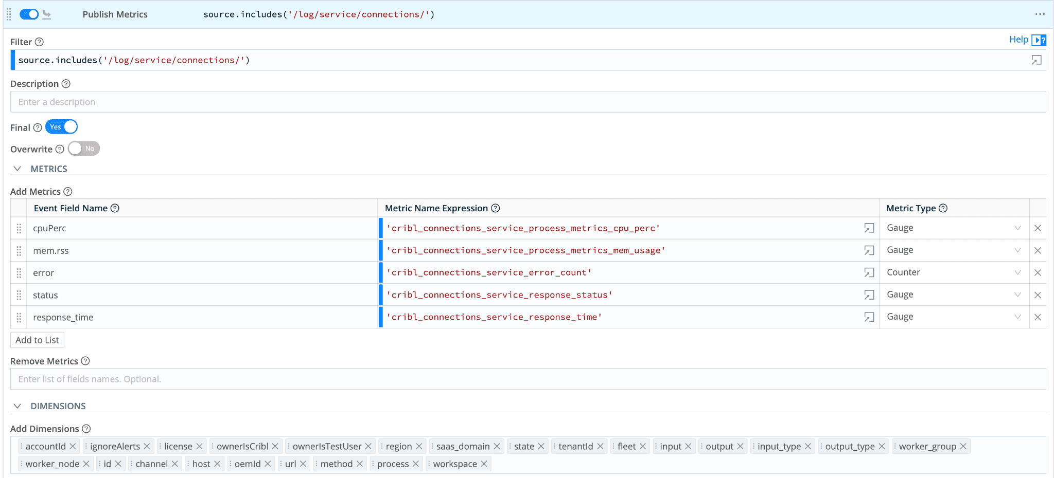
Task: Collapse the DIMENSIONS section
Action: (x=17, y=406)
